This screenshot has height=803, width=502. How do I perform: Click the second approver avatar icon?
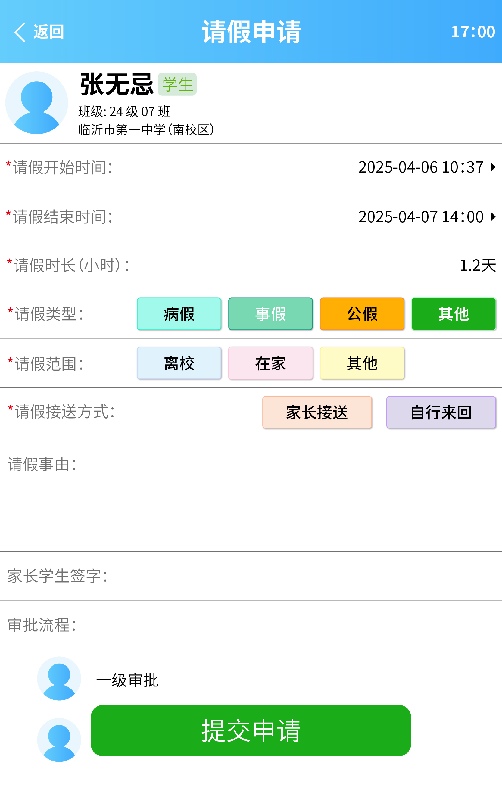click(x=59, y=739)
